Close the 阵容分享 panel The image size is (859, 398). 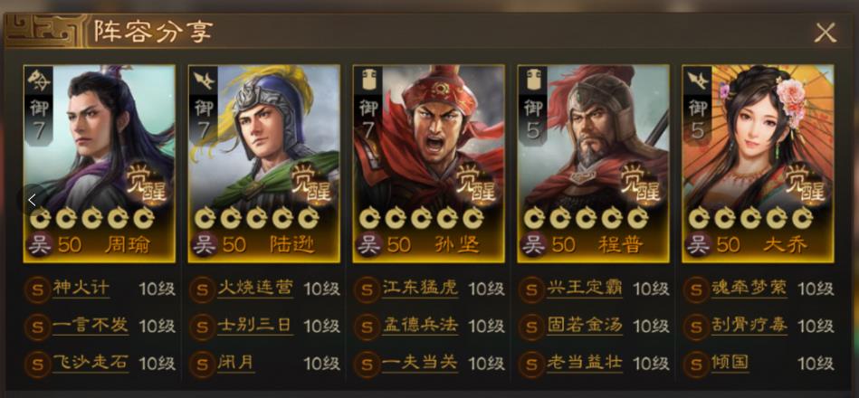pos(825,33)
